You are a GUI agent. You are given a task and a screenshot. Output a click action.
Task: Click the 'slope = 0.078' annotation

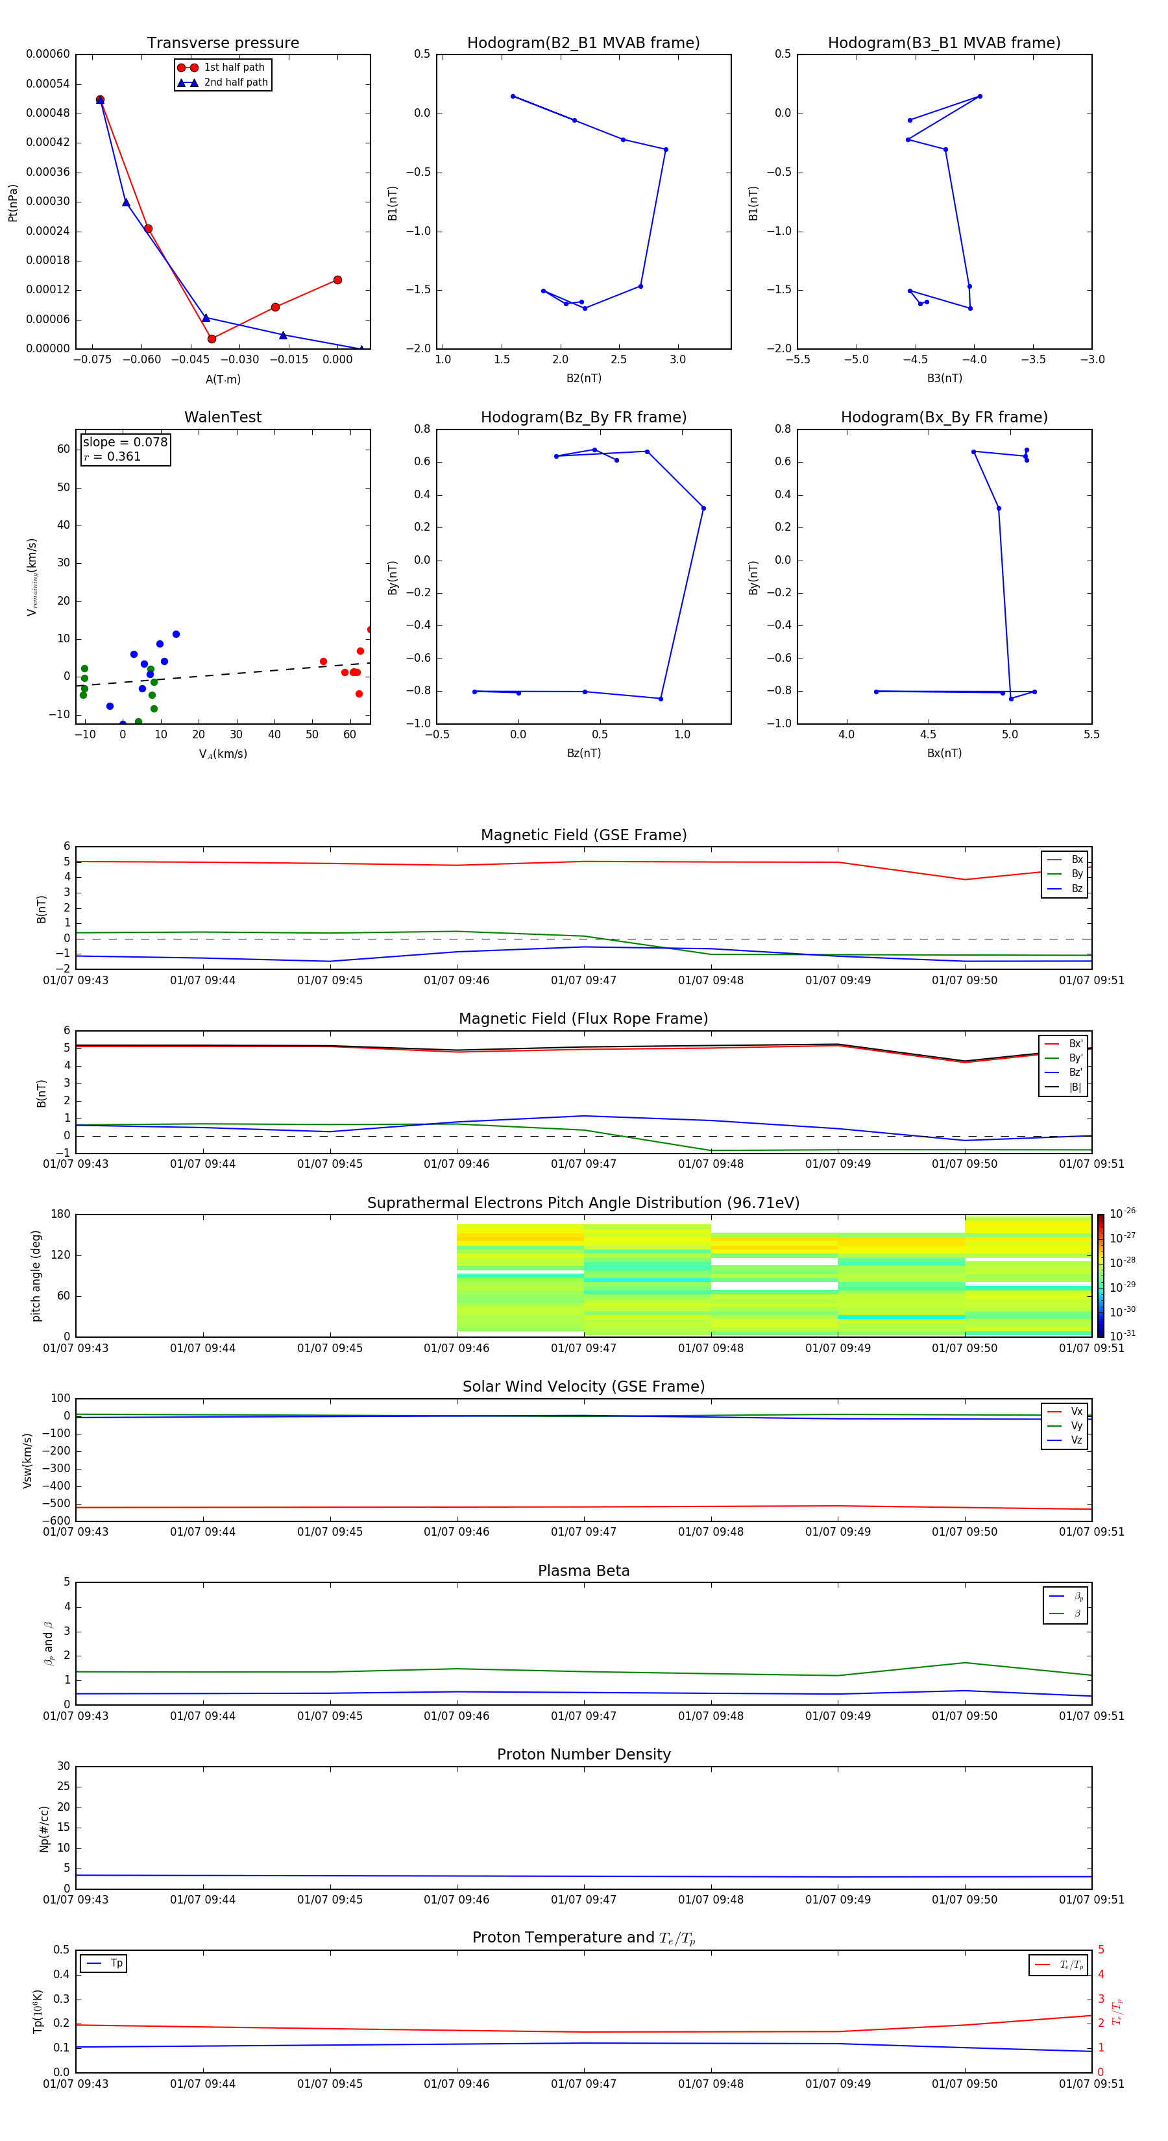pyautogui.click(x=125, y=442)
